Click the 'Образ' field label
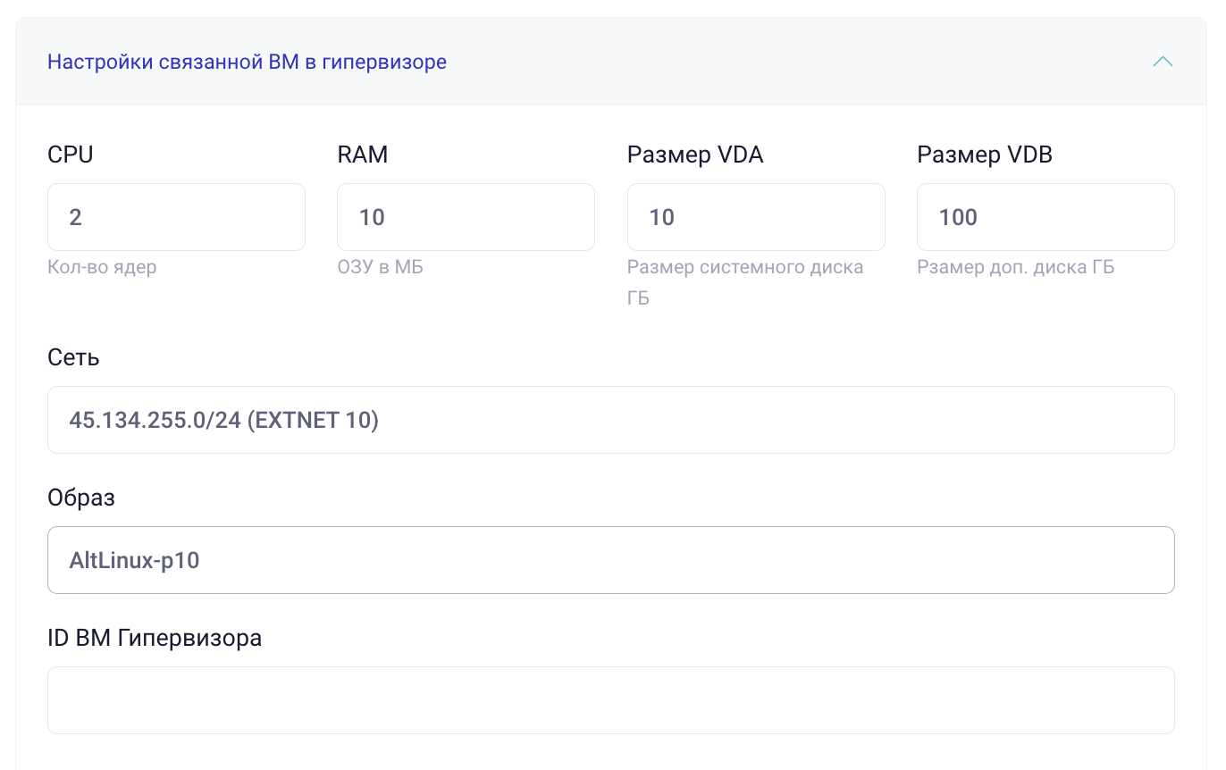The image size is (1226, 770). point(81,497)
